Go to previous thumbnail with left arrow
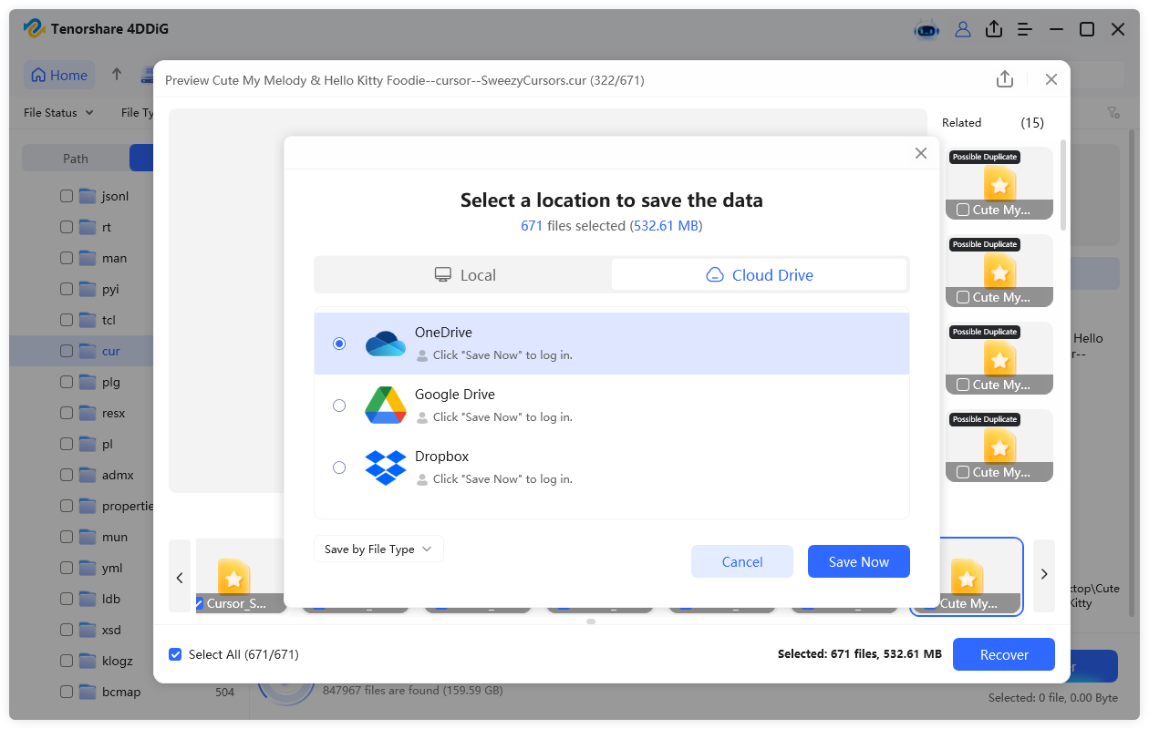Viewport: 1149px width, 729px height. coord(180,577)
